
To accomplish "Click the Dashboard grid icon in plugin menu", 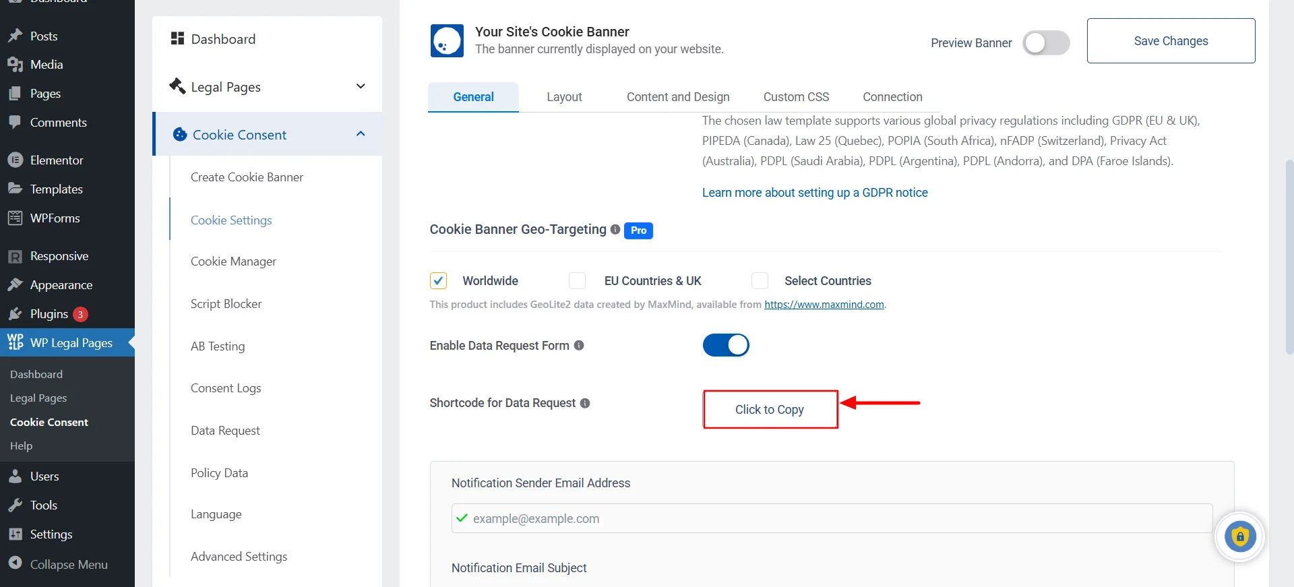I will pyautogui.click(x=178, y=38).
